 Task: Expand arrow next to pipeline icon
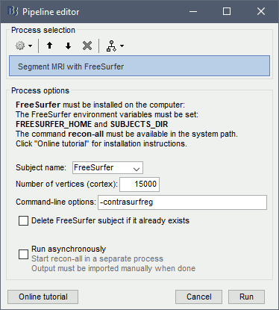point(122,46)
